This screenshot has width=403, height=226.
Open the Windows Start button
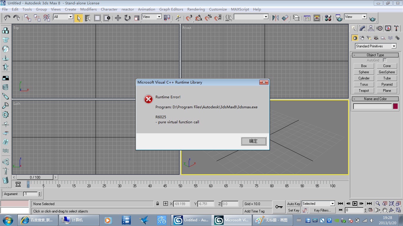7,220
